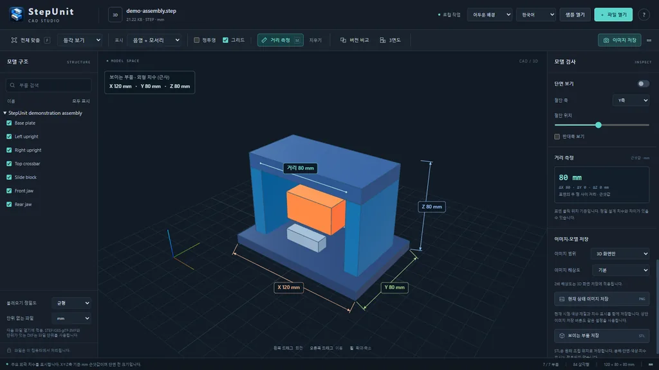Image resolution: width=659 pixels, height=370 pixels.
Task: Collapse the StepUnit demonstration assembly tree
Action: click(x=5, y=113)
